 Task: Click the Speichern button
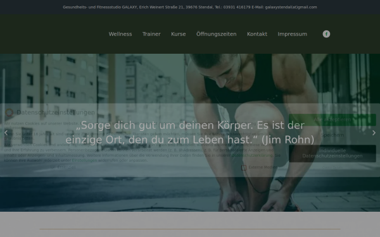332,135
